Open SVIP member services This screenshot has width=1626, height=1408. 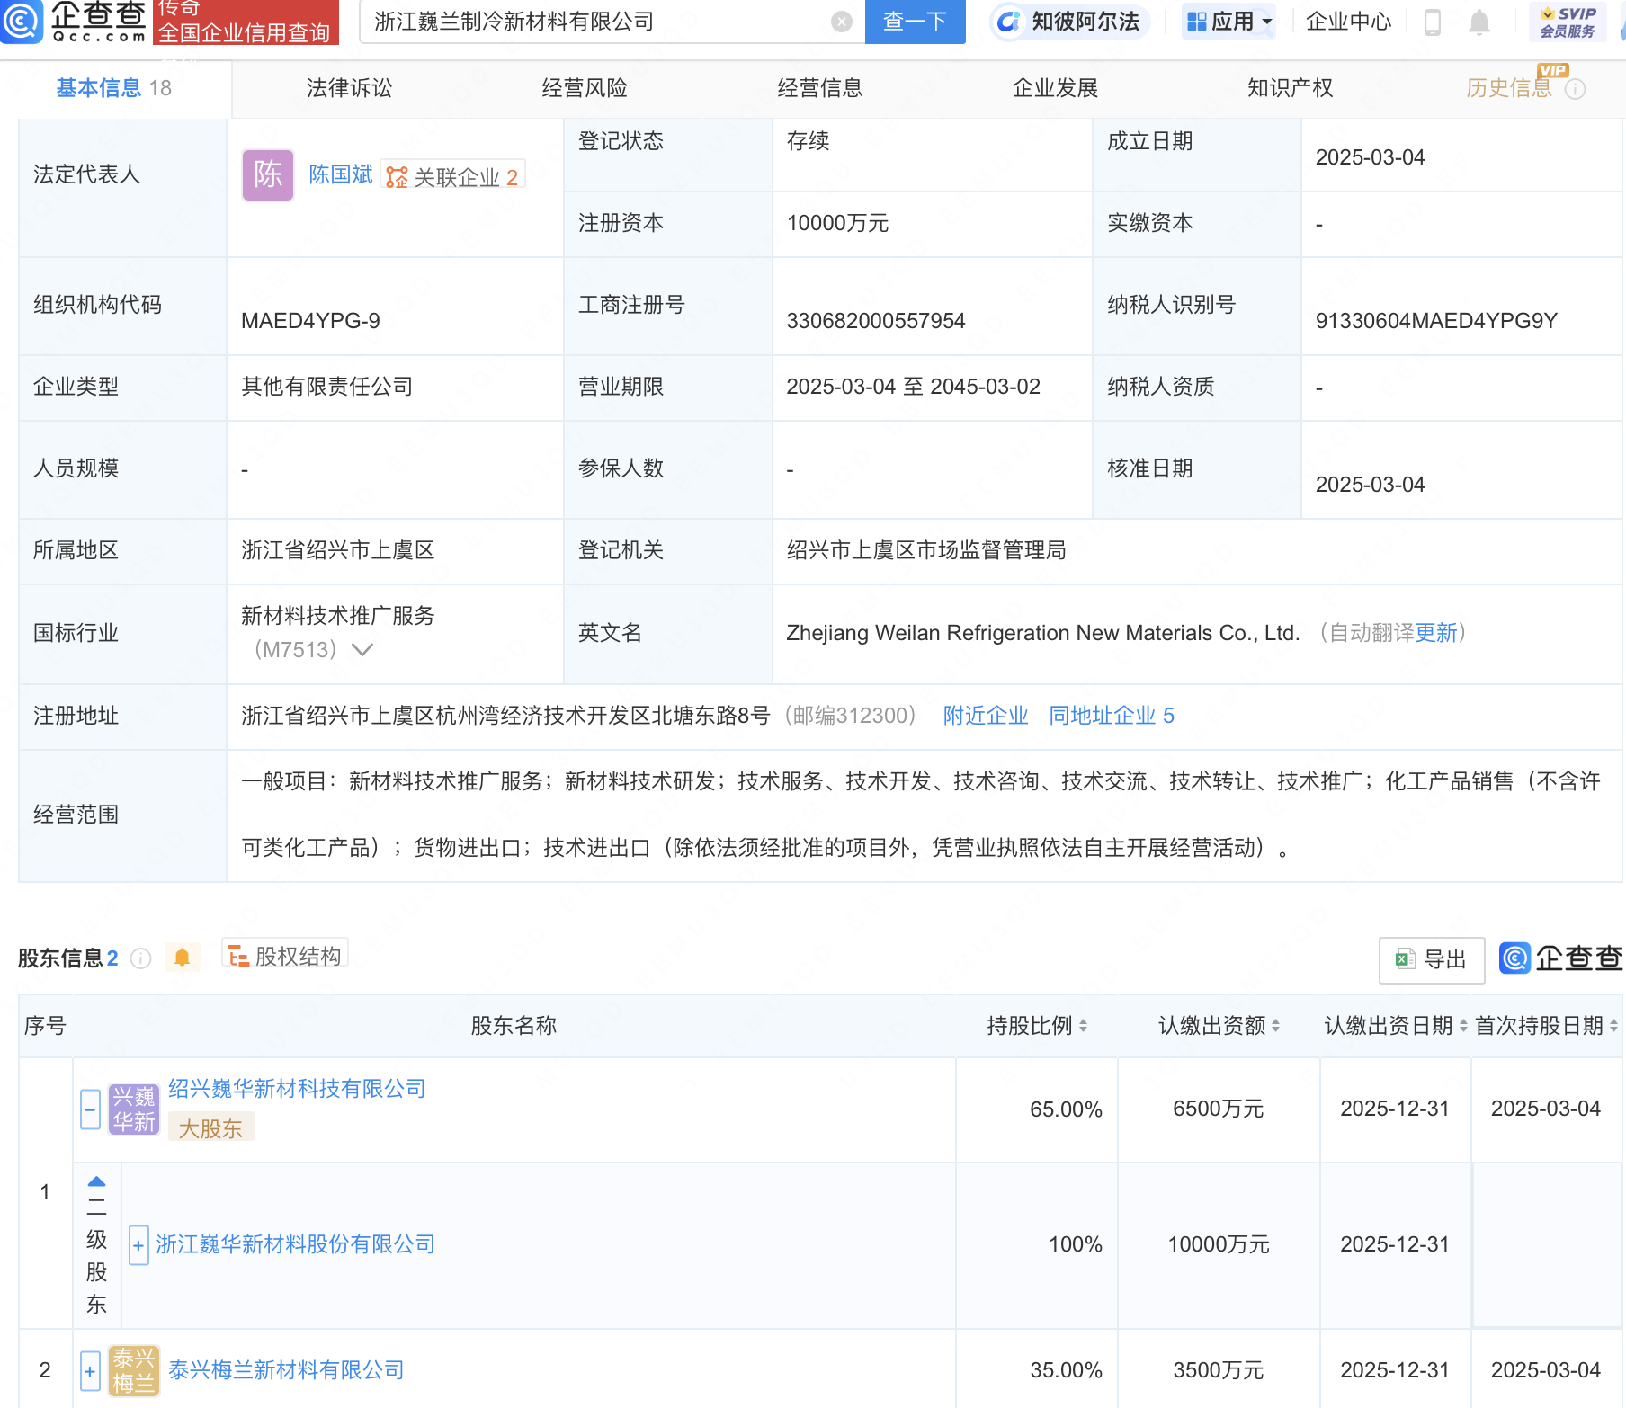1568,22
